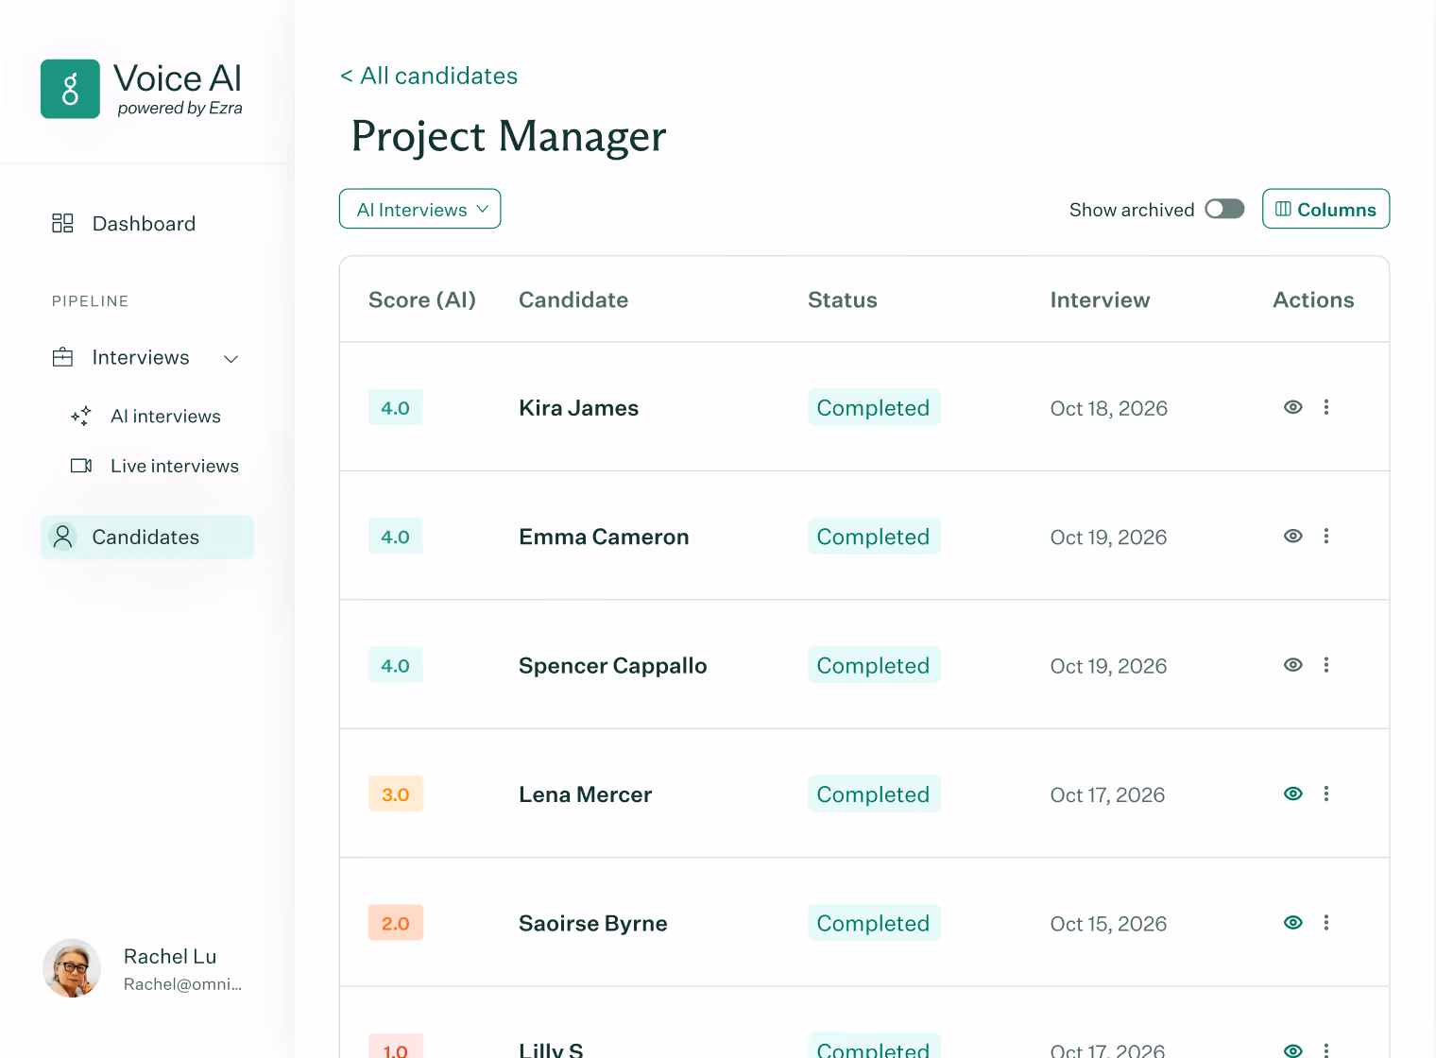
Task: Toggle the Show archived switch
Action: coord(1224,209)
